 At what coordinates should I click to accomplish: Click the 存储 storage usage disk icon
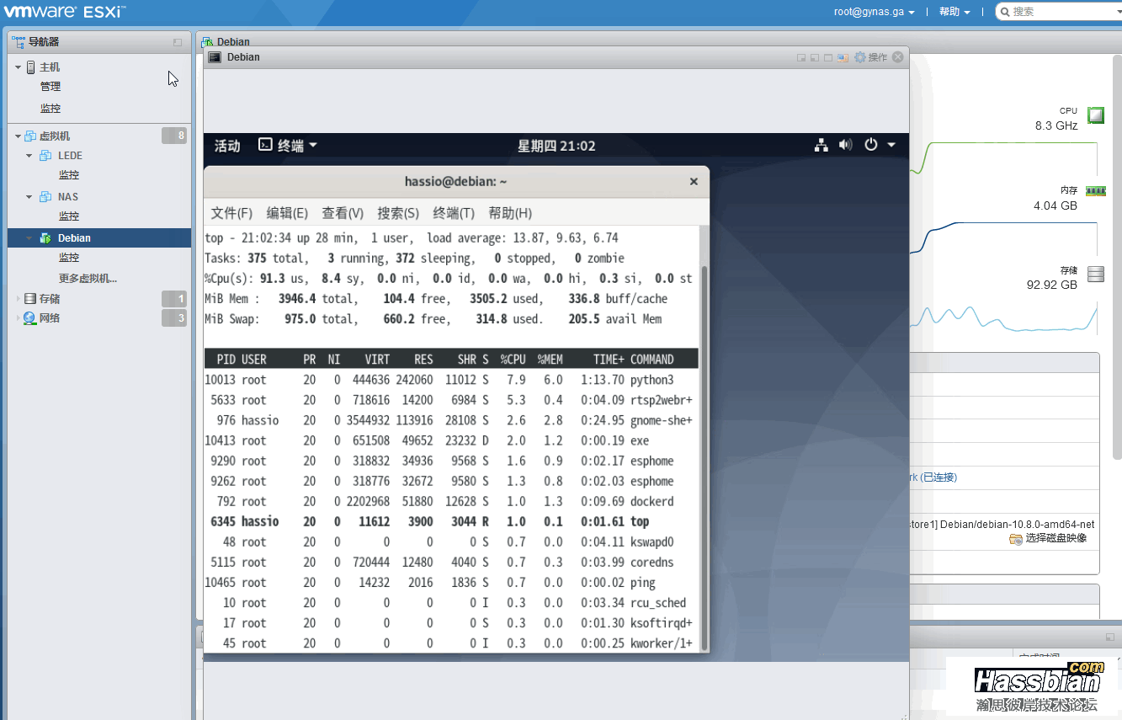click(1095, 275)
